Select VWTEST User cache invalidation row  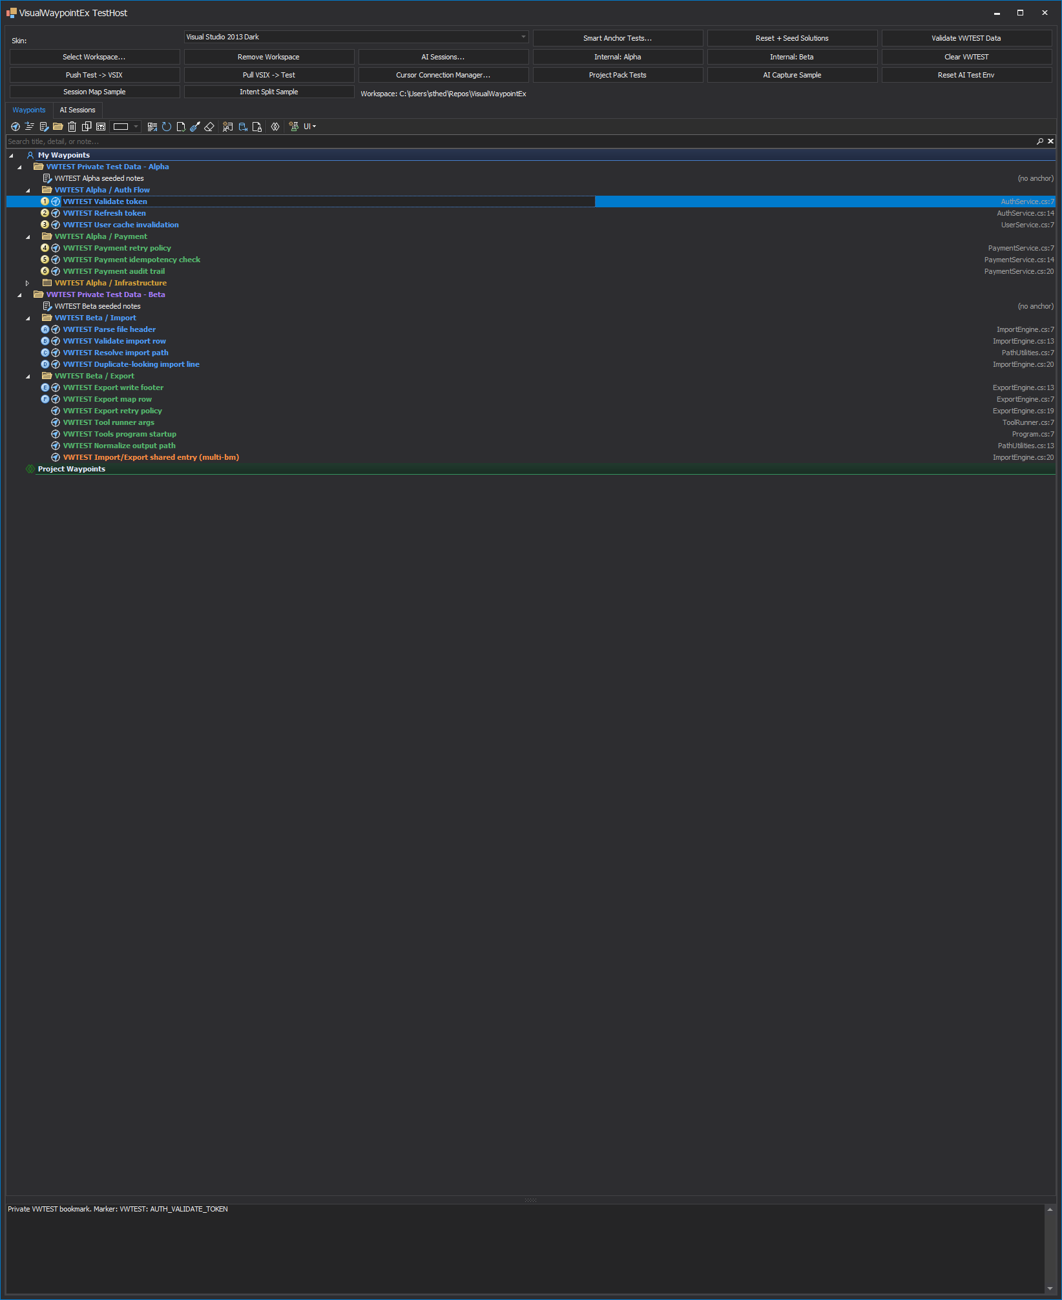530,225
